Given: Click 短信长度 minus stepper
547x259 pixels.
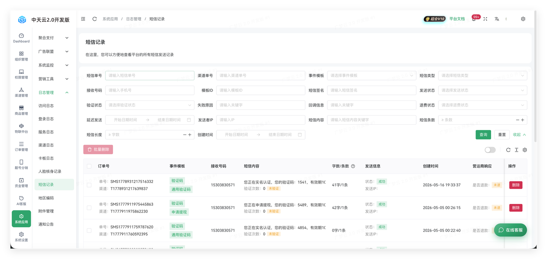Looking at the screenshot, I should (x=185, y=135).
